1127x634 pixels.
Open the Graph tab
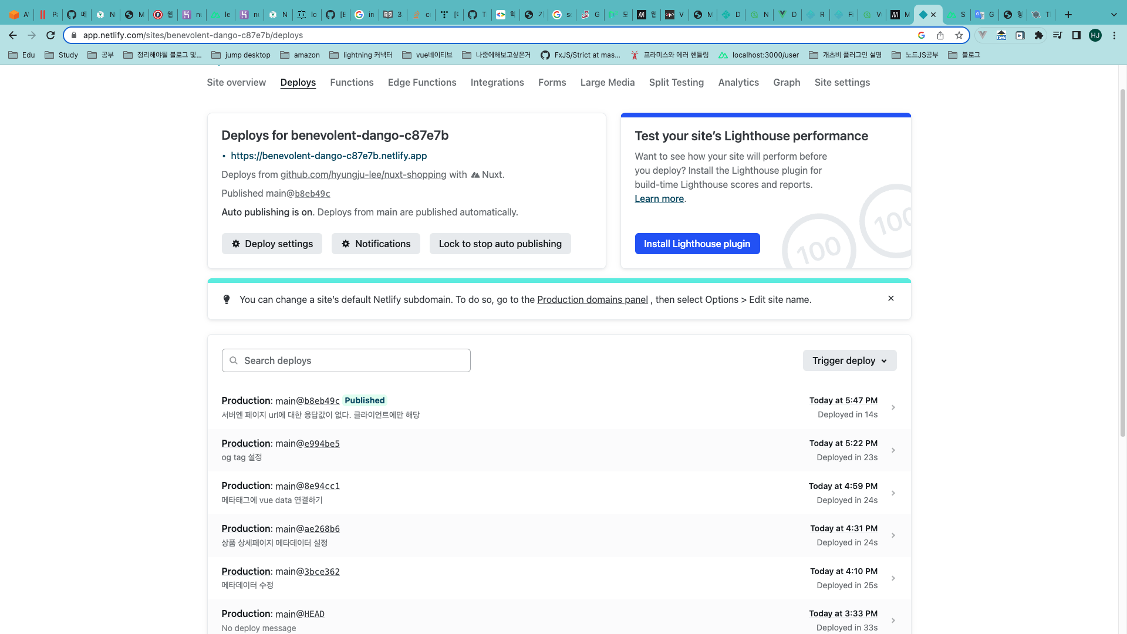[787, 82]
